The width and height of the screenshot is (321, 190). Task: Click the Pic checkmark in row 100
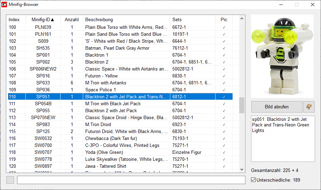[x=224, y=27]
